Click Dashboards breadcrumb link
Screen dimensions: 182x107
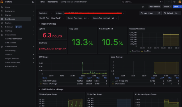52,2
